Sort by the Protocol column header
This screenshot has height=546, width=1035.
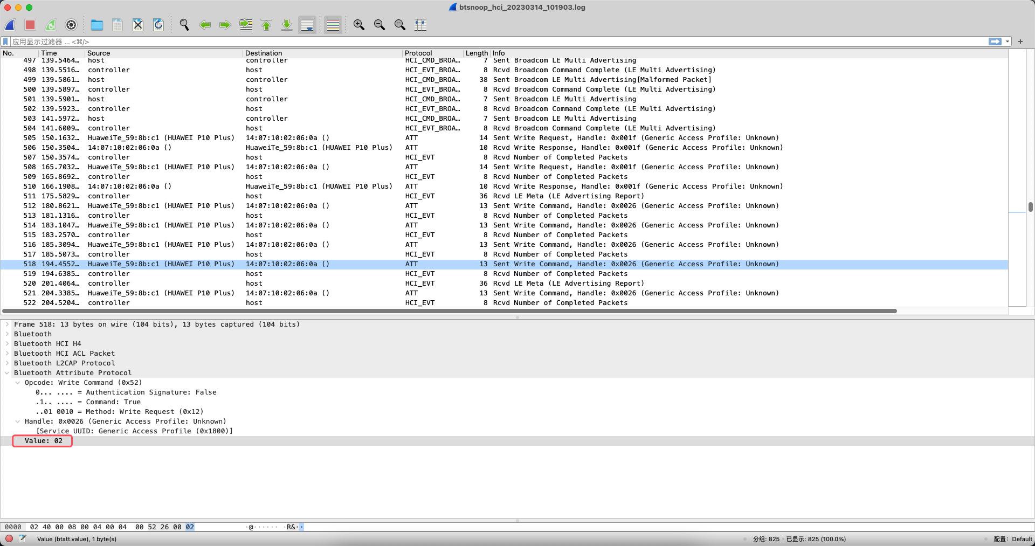(x=433, y=53)
